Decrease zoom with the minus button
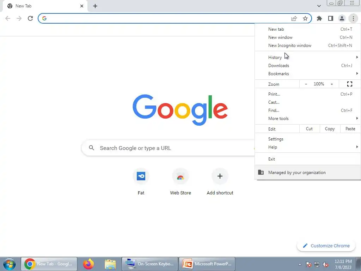The width and height of the screenshot is (361, 271). point(306,84)
